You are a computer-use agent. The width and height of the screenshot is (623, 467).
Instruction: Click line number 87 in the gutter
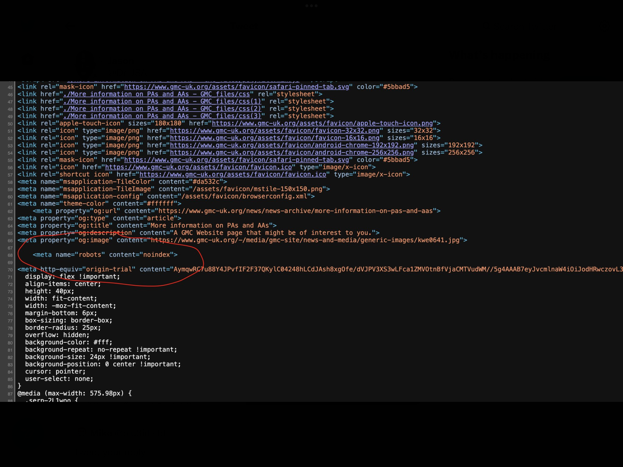10,394
